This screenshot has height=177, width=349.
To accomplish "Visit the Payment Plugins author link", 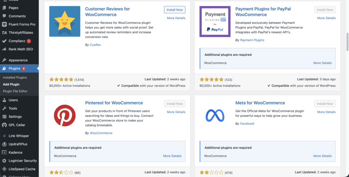I will pos(252,40).
